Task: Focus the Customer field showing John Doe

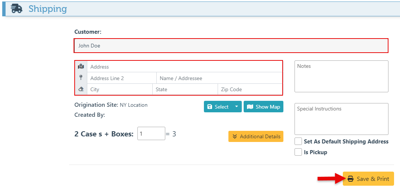Action: tap(231, 46)
